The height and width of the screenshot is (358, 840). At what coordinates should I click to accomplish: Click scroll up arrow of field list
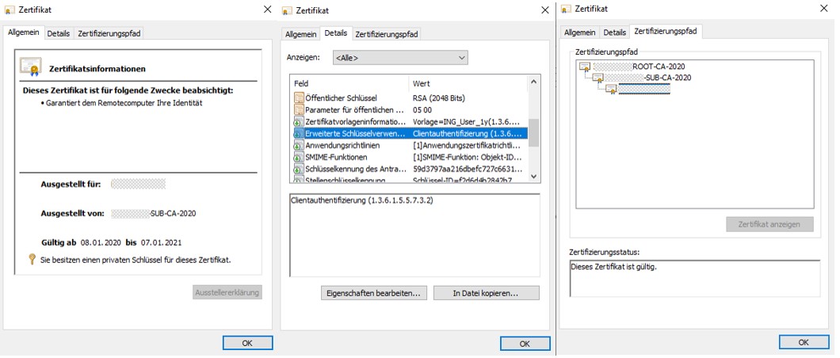click(533, 82)
